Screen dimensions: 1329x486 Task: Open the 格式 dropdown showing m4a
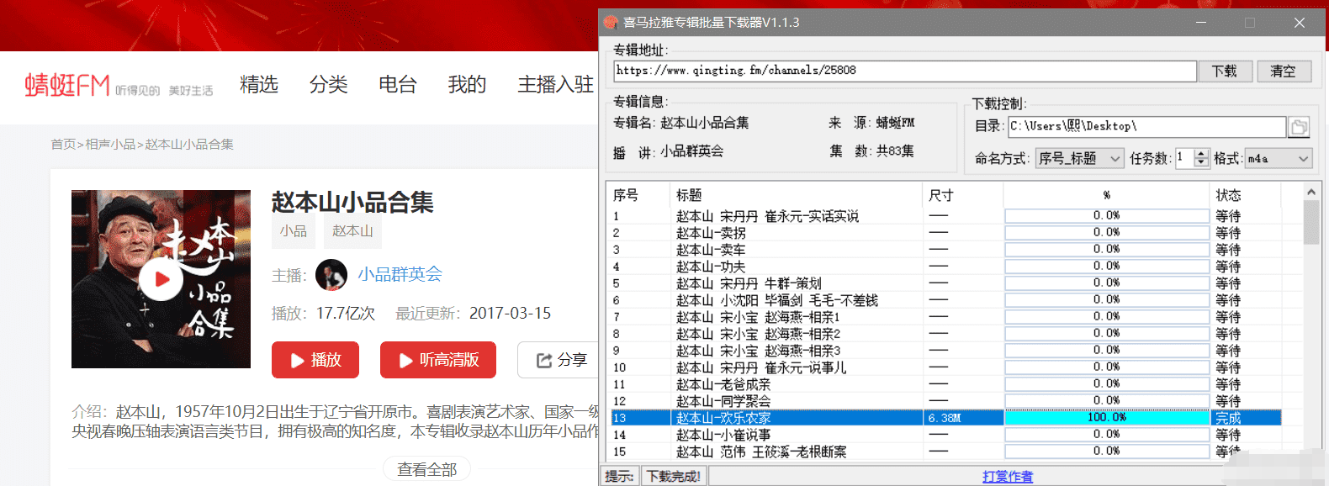(1279, 158)
